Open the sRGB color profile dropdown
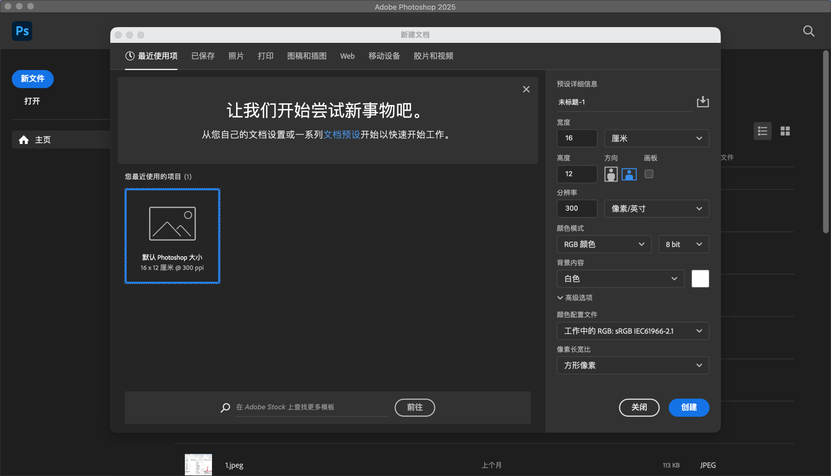 [x=633, y=331]
